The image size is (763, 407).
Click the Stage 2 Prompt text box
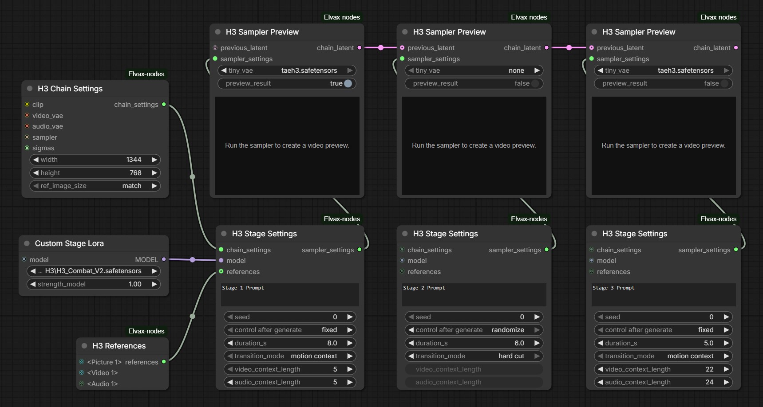point(474,295)
